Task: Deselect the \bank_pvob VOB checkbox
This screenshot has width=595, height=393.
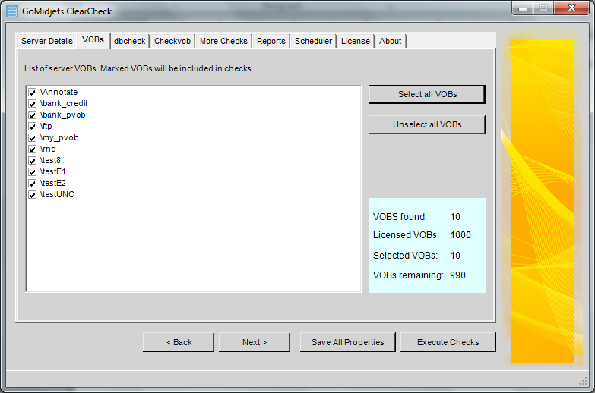Action: [x=33, y=115]
